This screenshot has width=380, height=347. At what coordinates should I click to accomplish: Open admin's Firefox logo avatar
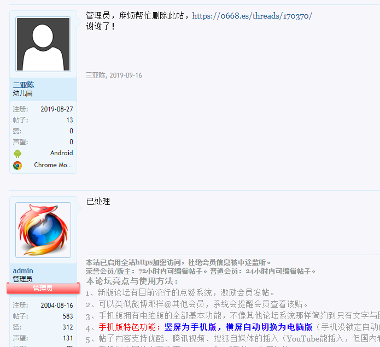[43, 230]
